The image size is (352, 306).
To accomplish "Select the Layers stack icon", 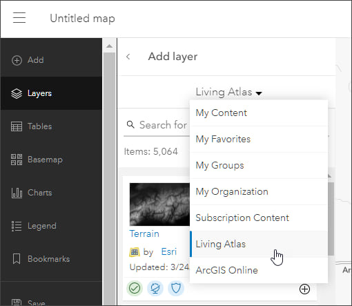I will (x=17, y=93).
